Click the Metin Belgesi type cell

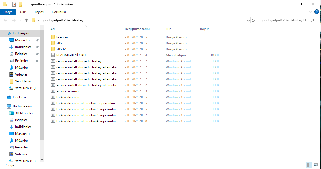[x=176, y=55]
